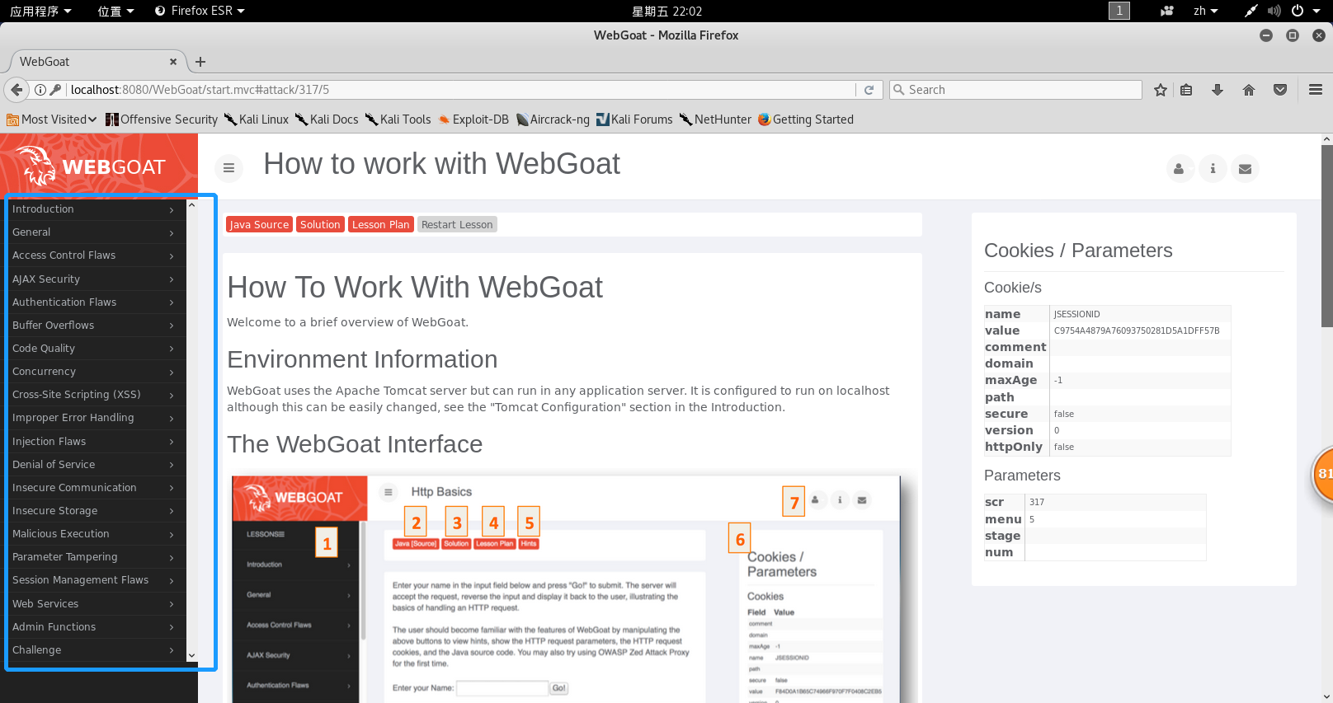Open Firefox hamburger menu

click(1316, 90)
